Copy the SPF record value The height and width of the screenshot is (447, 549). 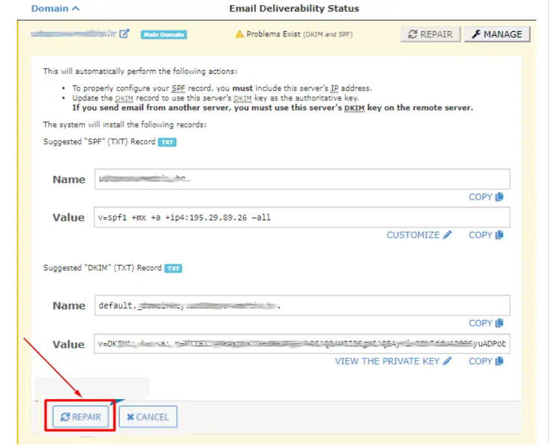tap(486, 235)
